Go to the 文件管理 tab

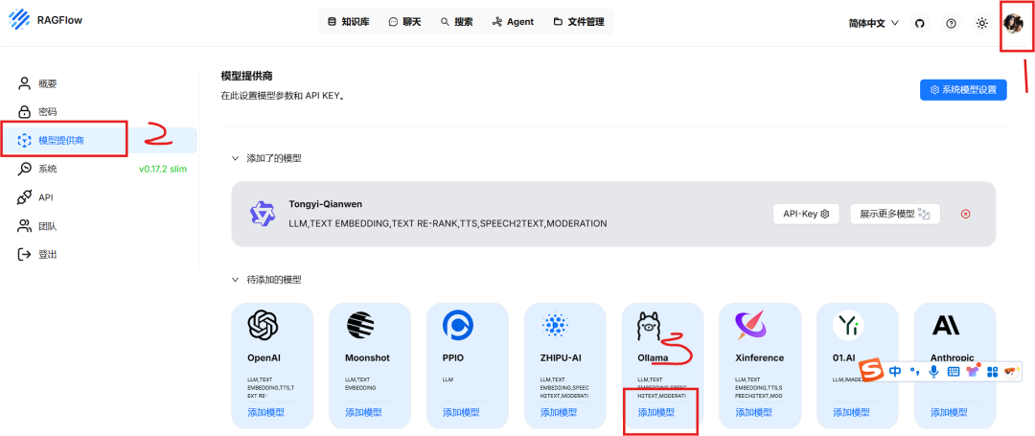click(578, 22)
